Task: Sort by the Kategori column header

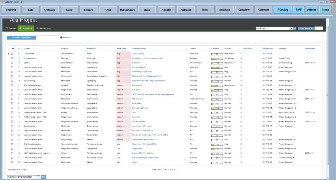Action: click(65, 48)
